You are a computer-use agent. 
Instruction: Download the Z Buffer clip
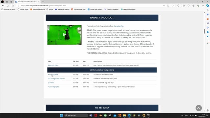click(x=51, y=83)
